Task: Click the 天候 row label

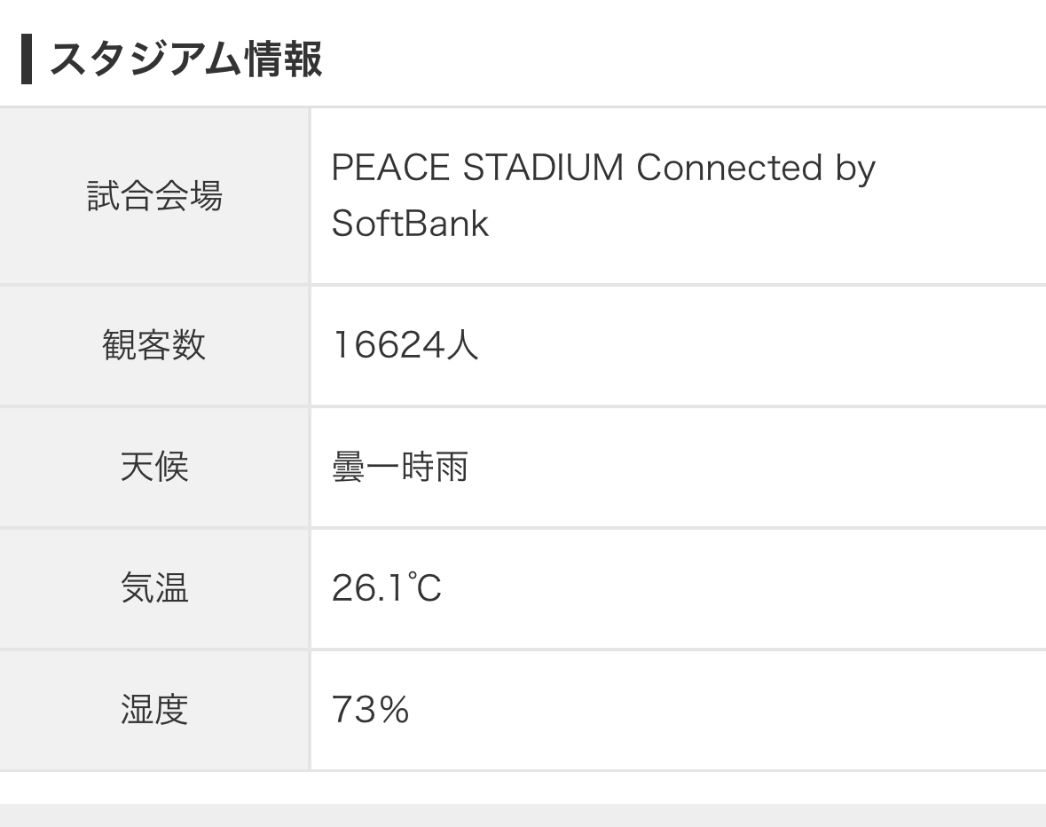Action: point(154,466)
